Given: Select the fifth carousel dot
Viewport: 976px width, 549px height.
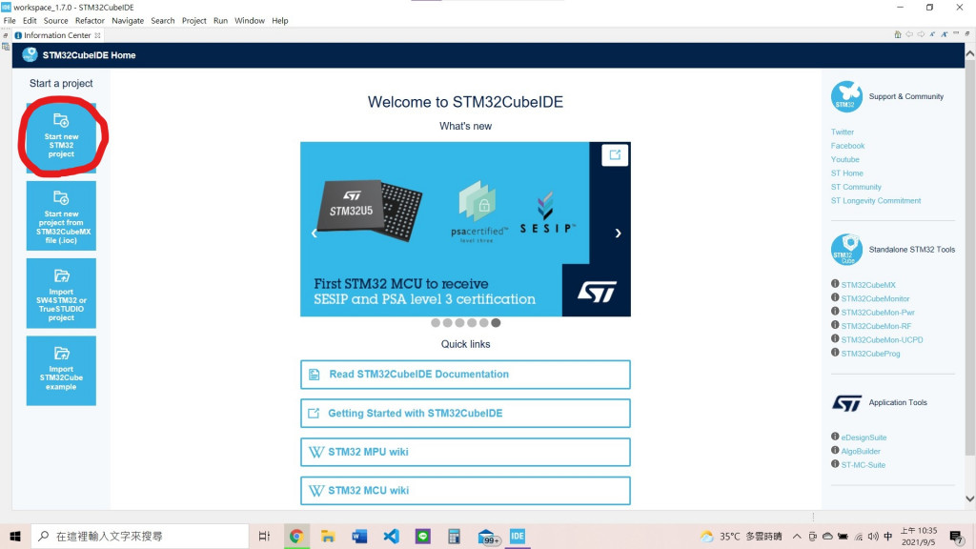Looking at the screenshot, I should [483, 322].
